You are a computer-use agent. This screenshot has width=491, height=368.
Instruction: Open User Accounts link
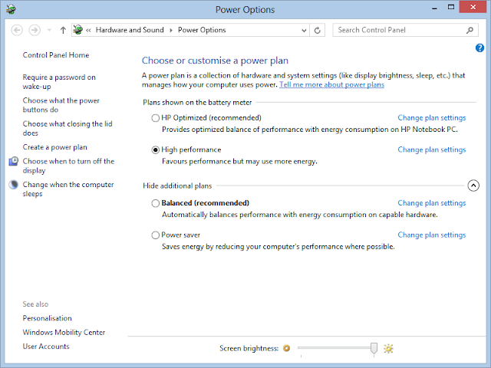click(x=46, y=347)
